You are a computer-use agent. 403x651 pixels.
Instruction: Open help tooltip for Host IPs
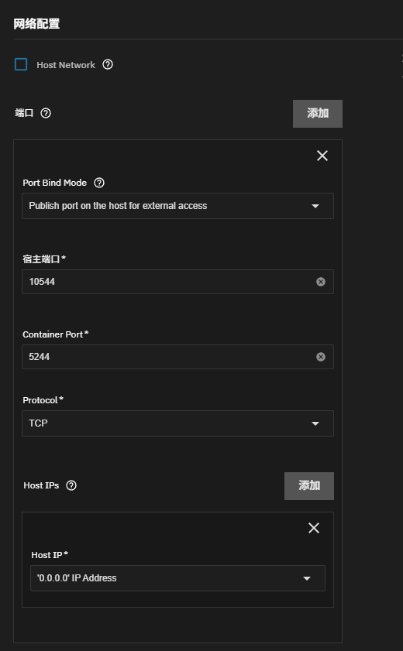(71, 485)
